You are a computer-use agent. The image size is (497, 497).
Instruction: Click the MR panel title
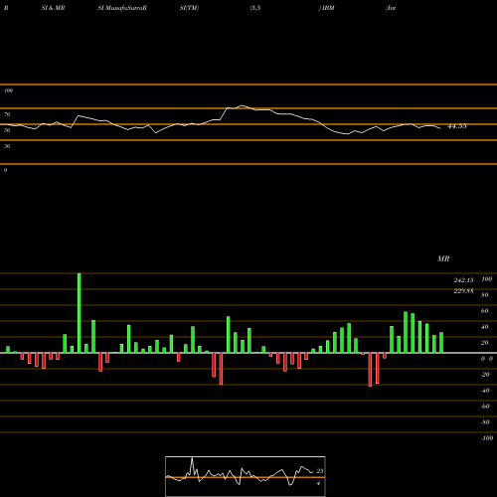click(443, 258)
